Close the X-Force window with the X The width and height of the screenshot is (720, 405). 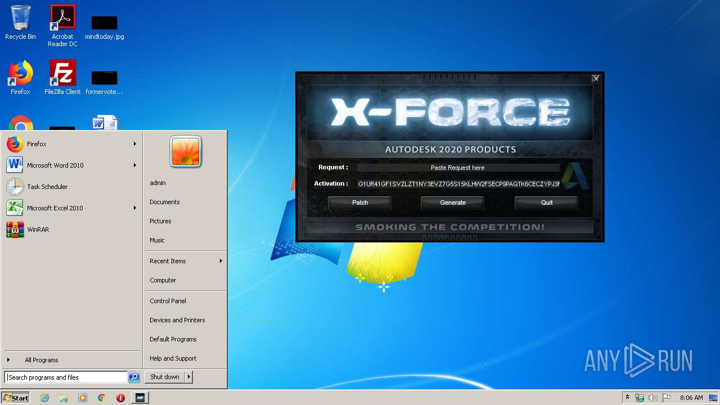596,79
